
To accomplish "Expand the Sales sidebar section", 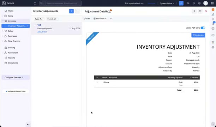I will [3, 31].
